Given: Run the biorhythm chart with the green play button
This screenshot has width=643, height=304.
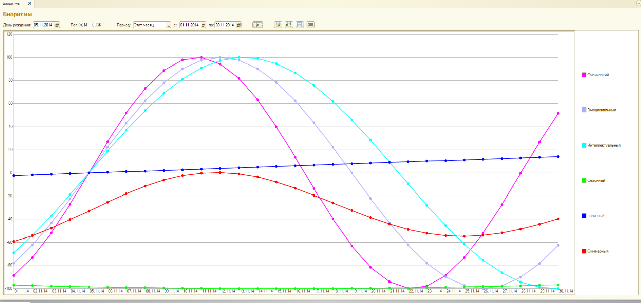Looking at the screenshot, I should click(257, 25).
